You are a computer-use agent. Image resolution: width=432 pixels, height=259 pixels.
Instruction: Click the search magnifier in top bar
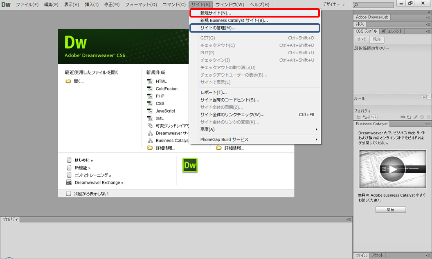[356, 5]
